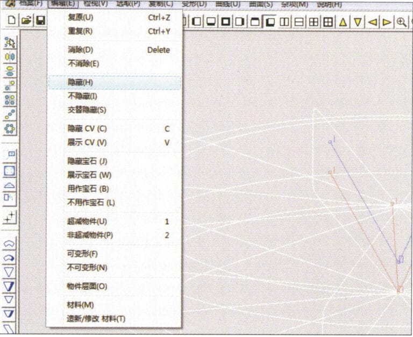Screen dimensions: 413x337
Task: Pan view down with yellow down arrow
Action: click(x=358, y=22)
